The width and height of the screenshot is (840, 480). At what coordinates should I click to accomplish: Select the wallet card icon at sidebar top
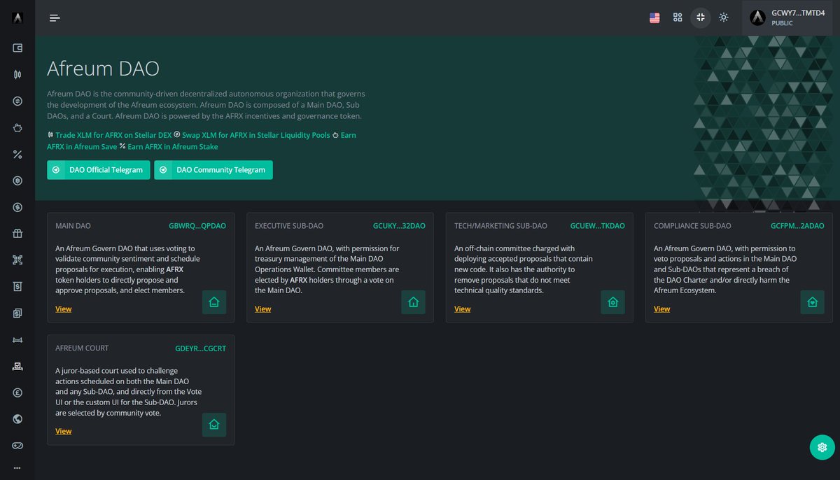coord(16,48)
